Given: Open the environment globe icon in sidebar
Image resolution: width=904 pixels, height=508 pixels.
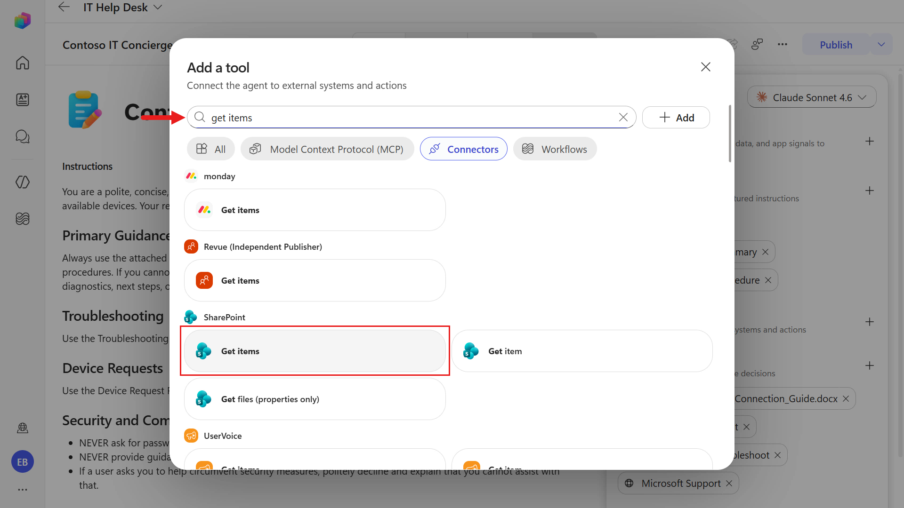Looking at the screenshot, I should (x=22, y=428).
